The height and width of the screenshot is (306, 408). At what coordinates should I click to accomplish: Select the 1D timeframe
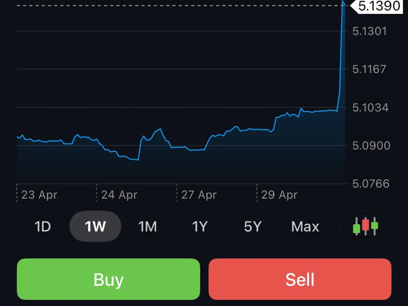click(42, 226)
